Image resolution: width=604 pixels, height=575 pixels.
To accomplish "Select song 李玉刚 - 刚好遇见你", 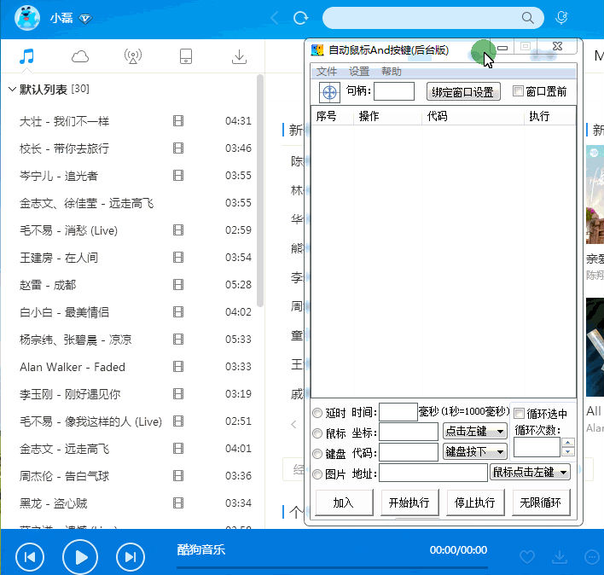I will (x=131, y=394).
